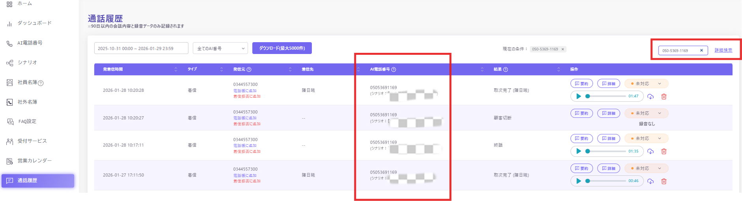Viewport: 742px width, 201px height.
Task: Play the 01:47 call recording
Action: point(579,96)
